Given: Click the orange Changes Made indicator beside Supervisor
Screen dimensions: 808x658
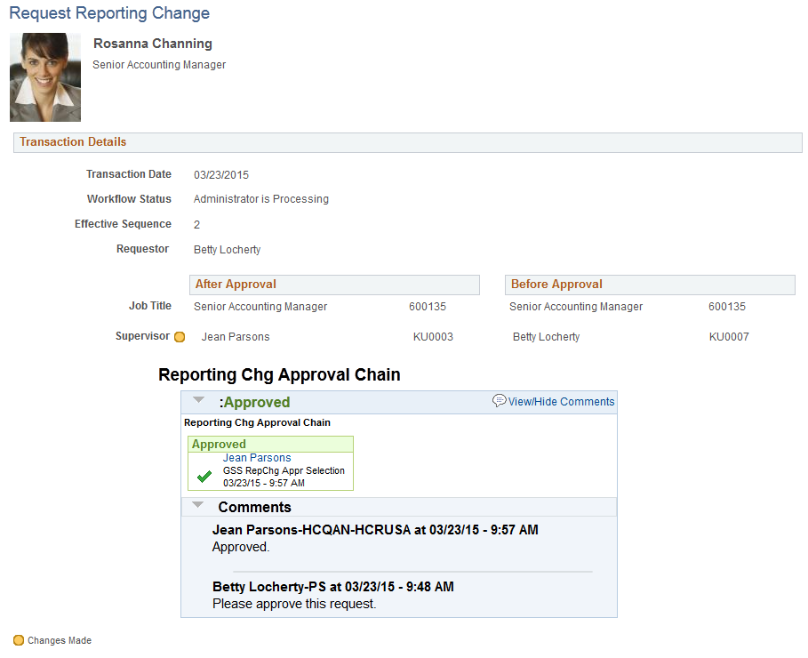Looking at the screenshot, I should coord(180,337).
